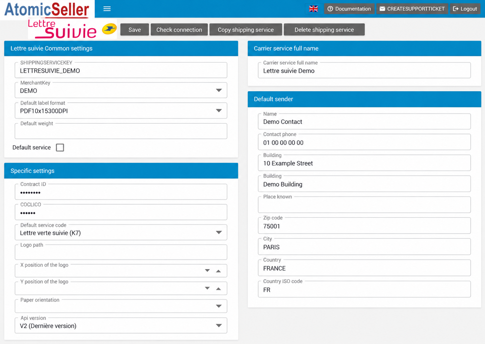Open the Default label format dropdown
Screen dimensions: 485x344
pyautogui.click(x=219, y=111)
